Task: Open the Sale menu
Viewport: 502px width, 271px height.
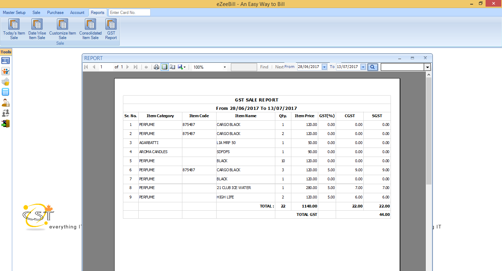Action: click(x=36, y=13)
